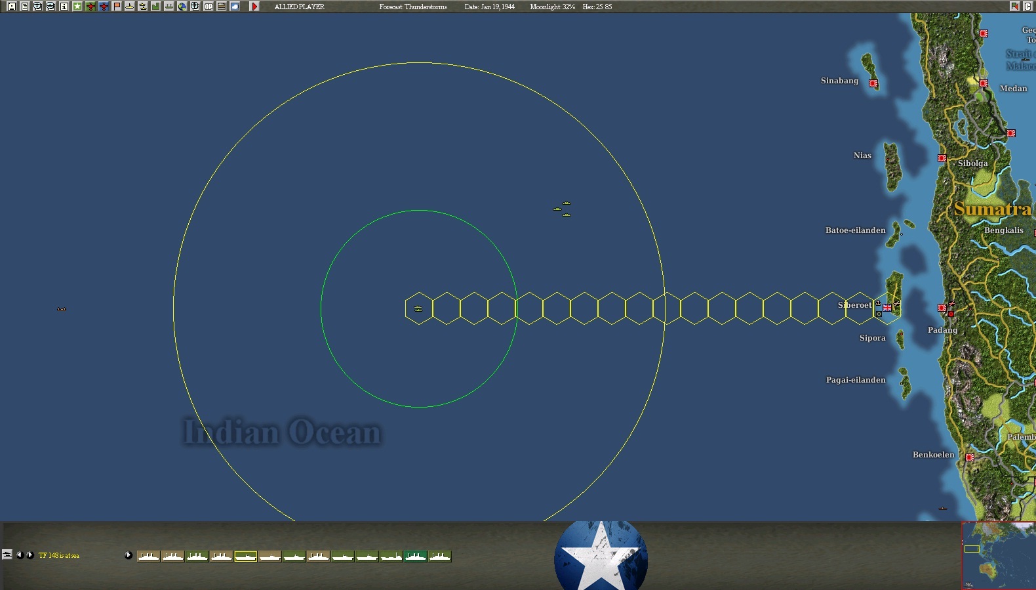Click the red plane on blue background icon

(104, 7)
